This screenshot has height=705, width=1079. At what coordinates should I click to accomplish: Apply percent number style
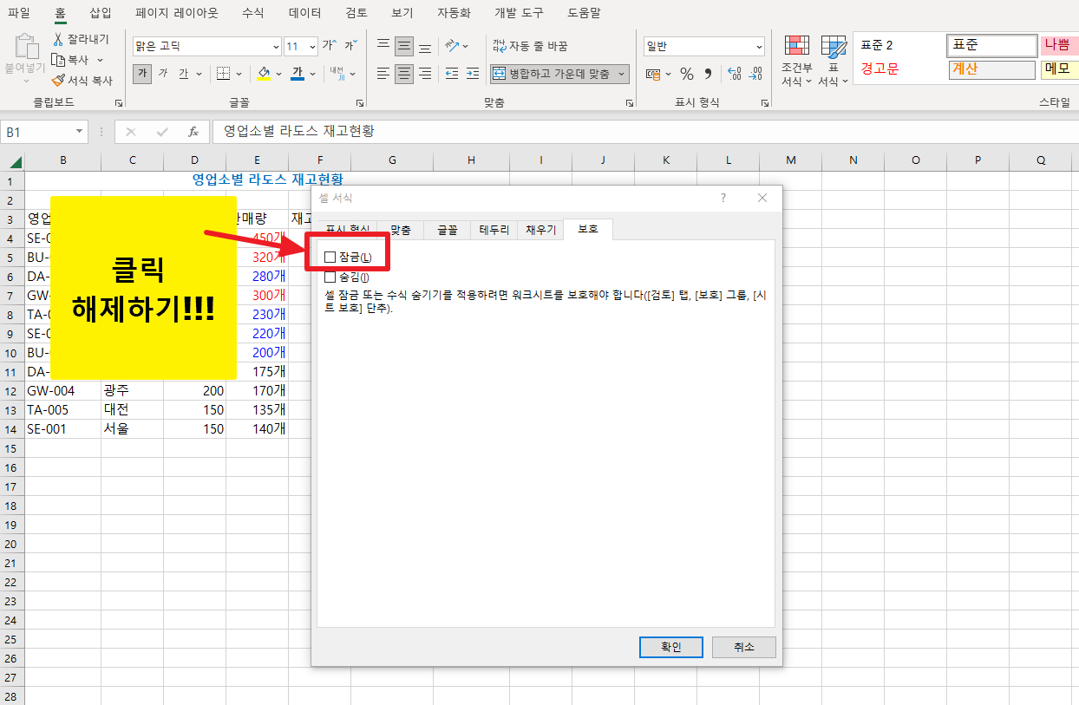click(x=685, y=75)
